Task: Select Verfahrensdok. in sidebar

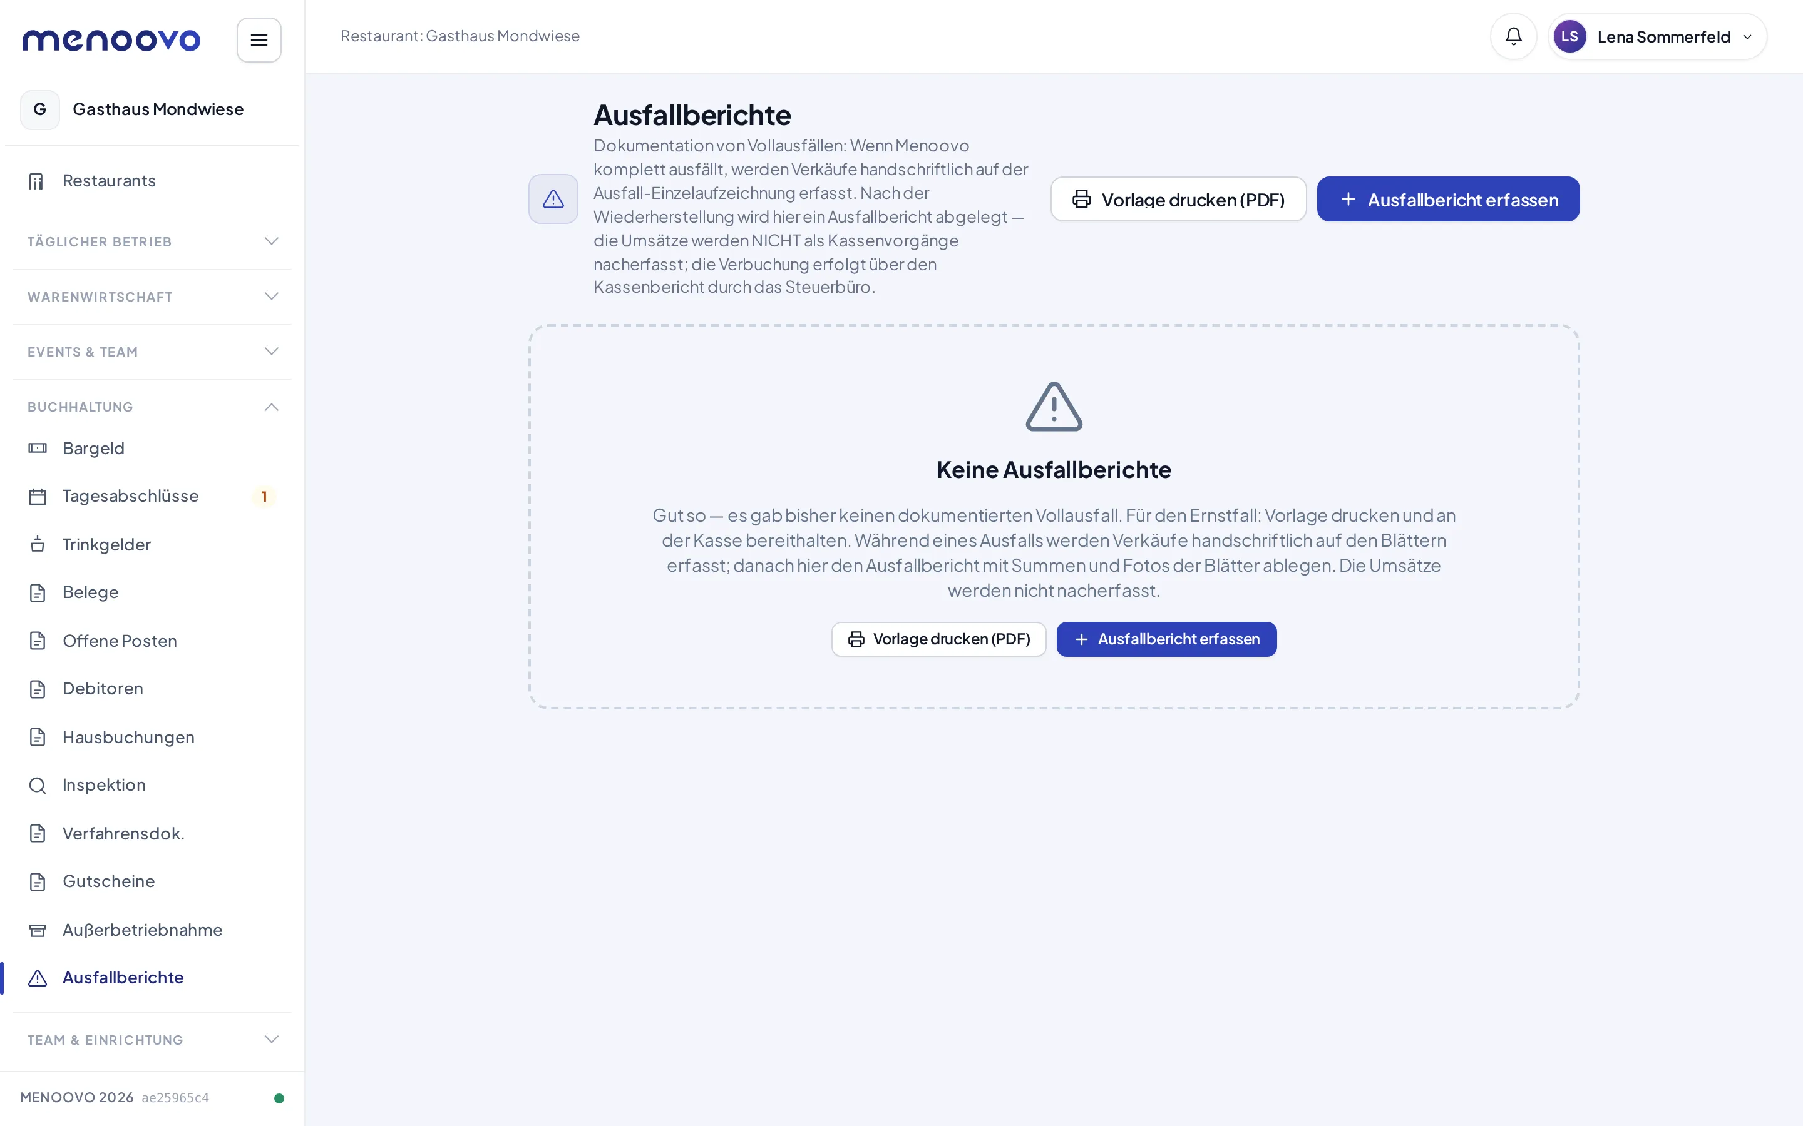Action: (152, 833)
